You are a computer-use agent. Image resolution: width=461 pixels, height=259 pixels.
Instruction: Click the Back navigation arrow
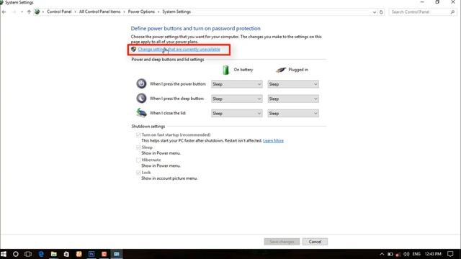4,12
